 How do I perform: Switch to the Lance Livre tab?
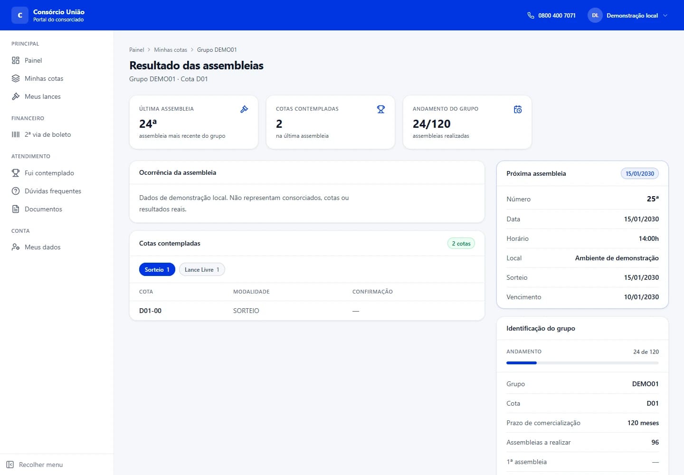pos(202,269)
